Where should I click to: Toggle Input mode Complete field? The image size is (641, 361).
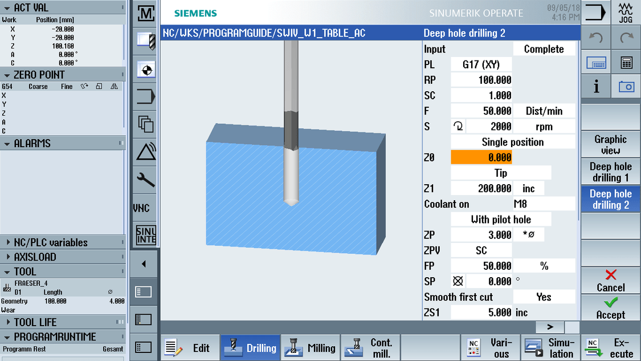pyautogui.click(x=544, y=49)
